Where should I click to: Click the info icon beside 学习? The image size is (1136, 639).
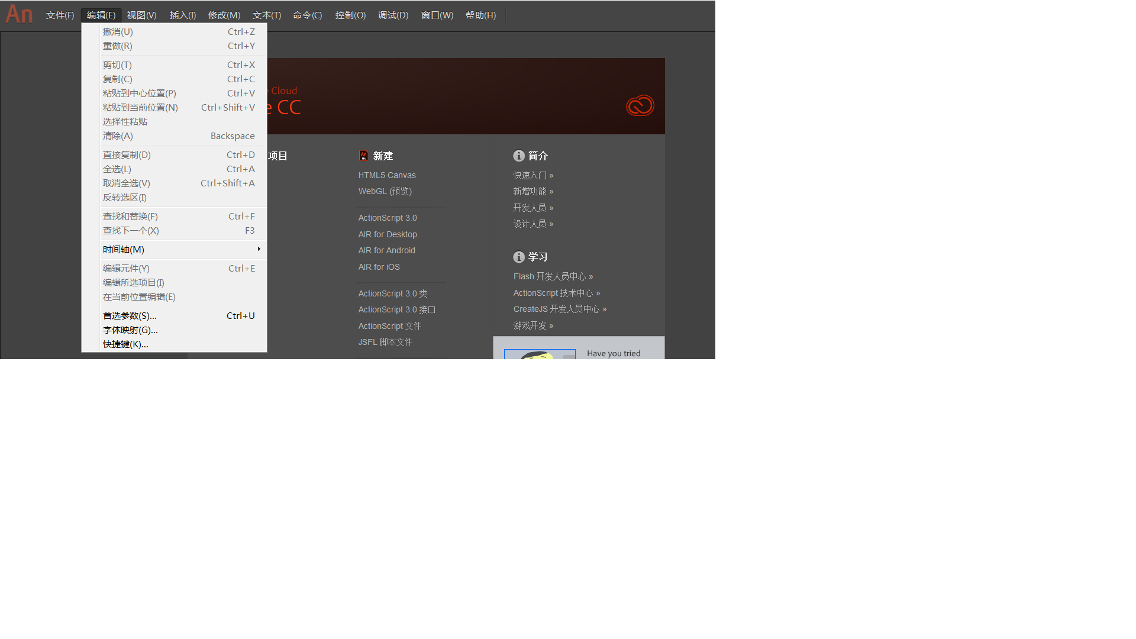coord(519,257)
